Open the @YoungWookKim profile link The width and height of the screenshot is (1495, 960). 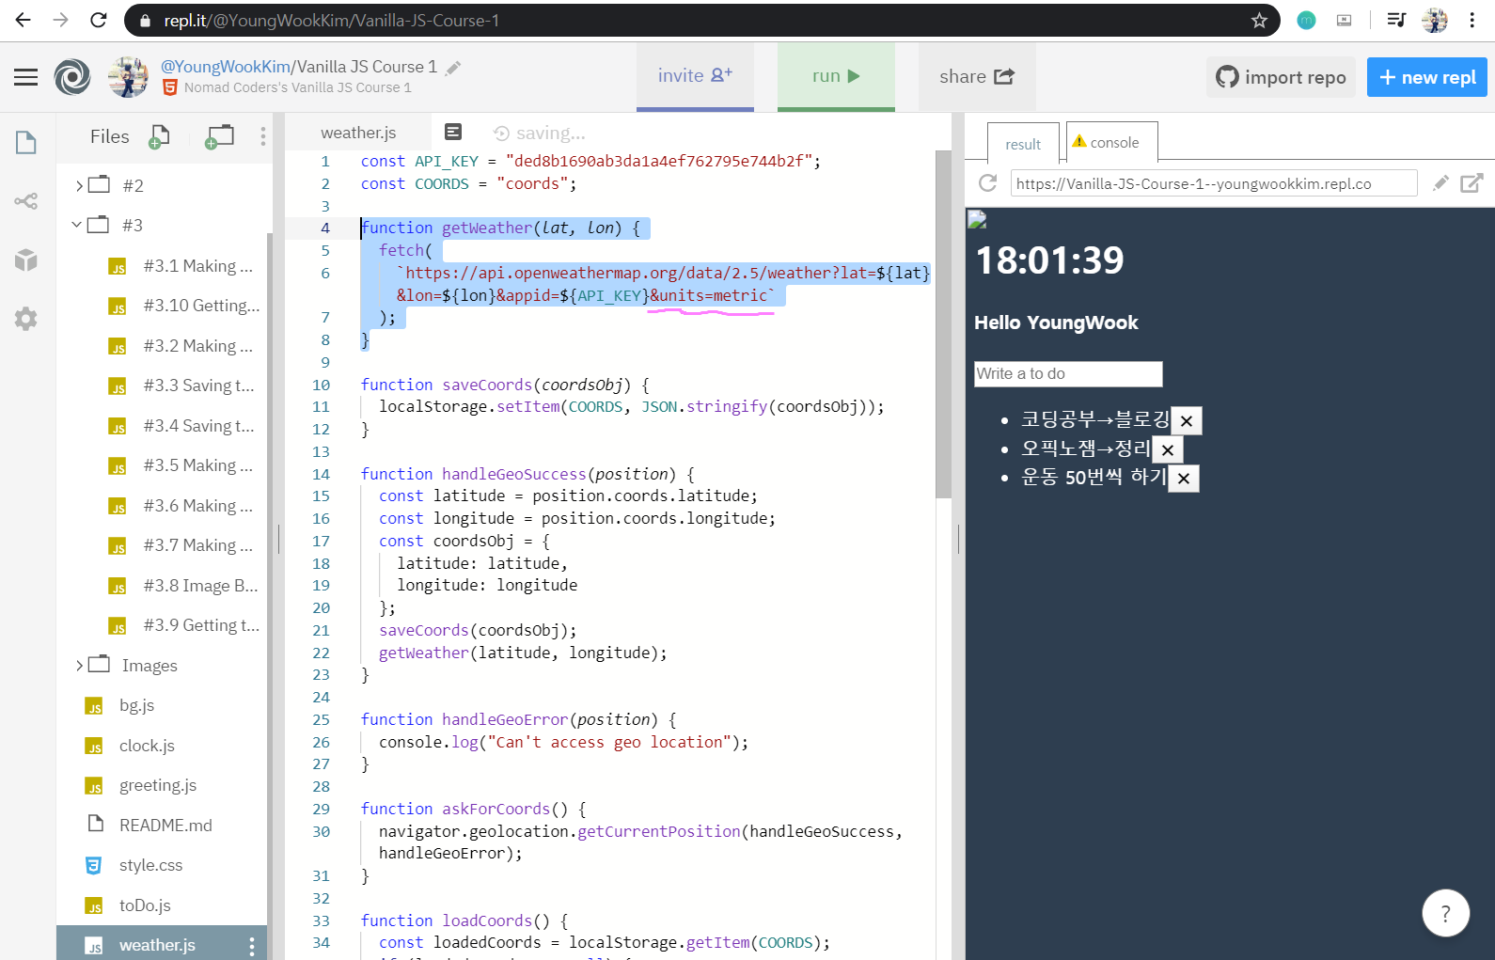click(x=226, y=67)
